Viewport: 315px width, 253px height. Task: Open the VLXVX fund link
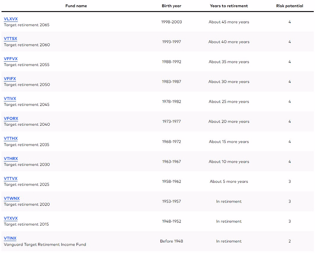tap(11, 19)
